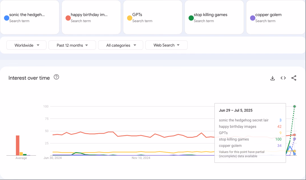Click the green dot for stop killing games
This screenshot has height=180, width=306.
[x=191, y=18]
